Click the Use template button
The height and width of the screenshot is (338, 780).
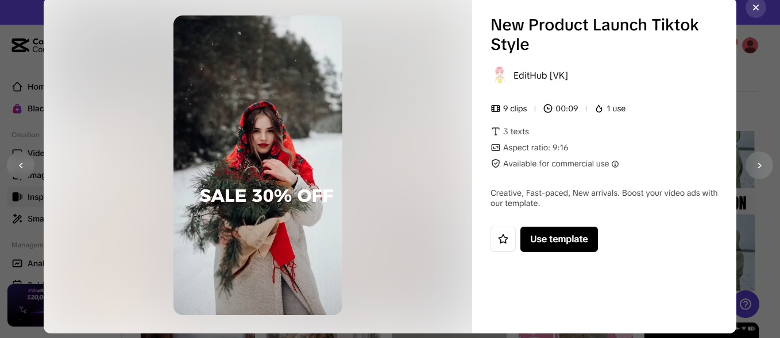pyautogui.click(x=559, y=239)
